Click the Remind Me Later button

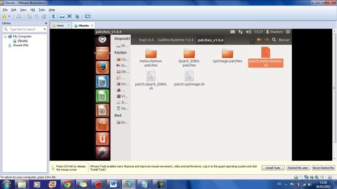[x=298, y=168]
